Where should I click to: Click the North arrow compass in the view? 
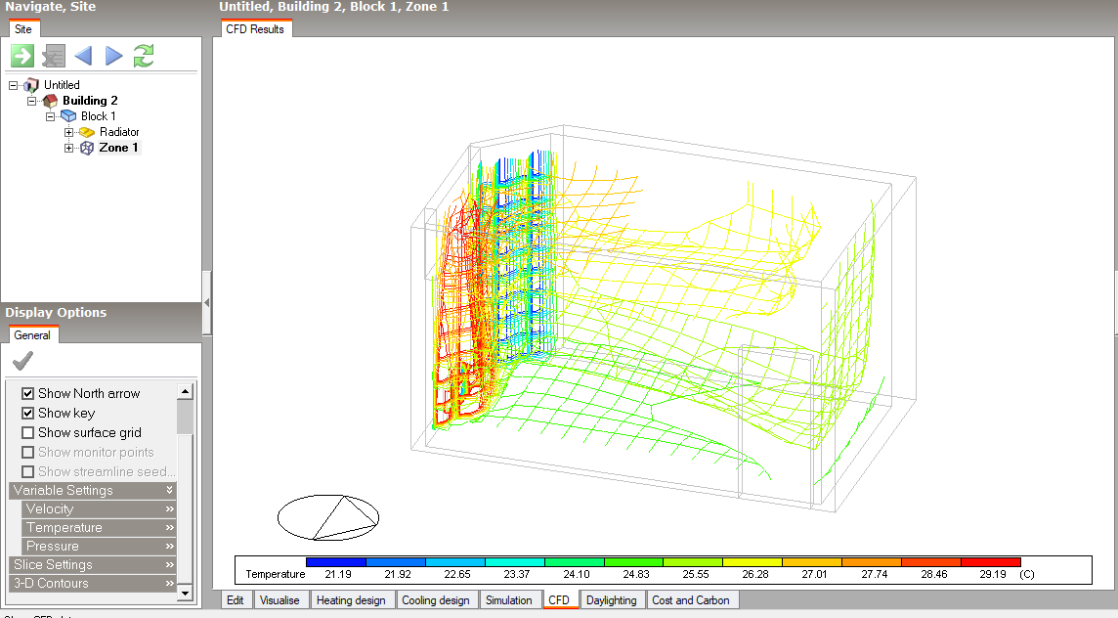(328, 517)
